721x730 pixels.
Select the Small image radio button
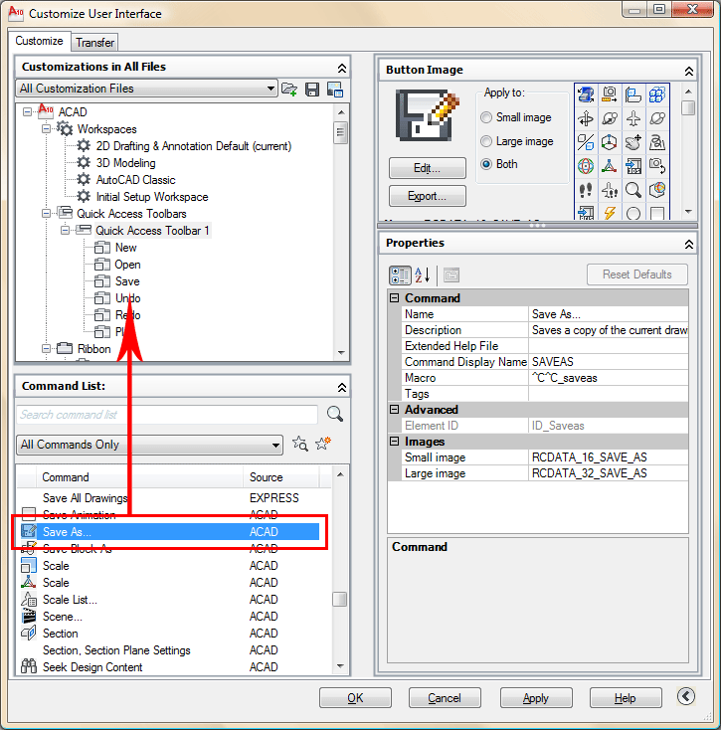(x=486, y=117)
